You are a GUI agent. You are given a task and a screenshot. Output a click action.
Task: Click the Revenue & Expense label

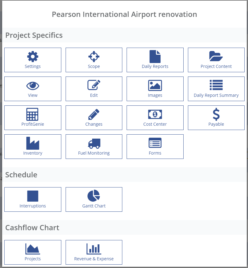(x=94, y=259)
